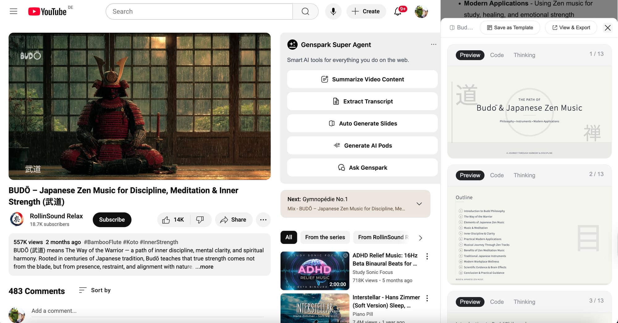Expand description with ...more
The width and height of the screenshot is (618, 323).
[x=204, y=267]
